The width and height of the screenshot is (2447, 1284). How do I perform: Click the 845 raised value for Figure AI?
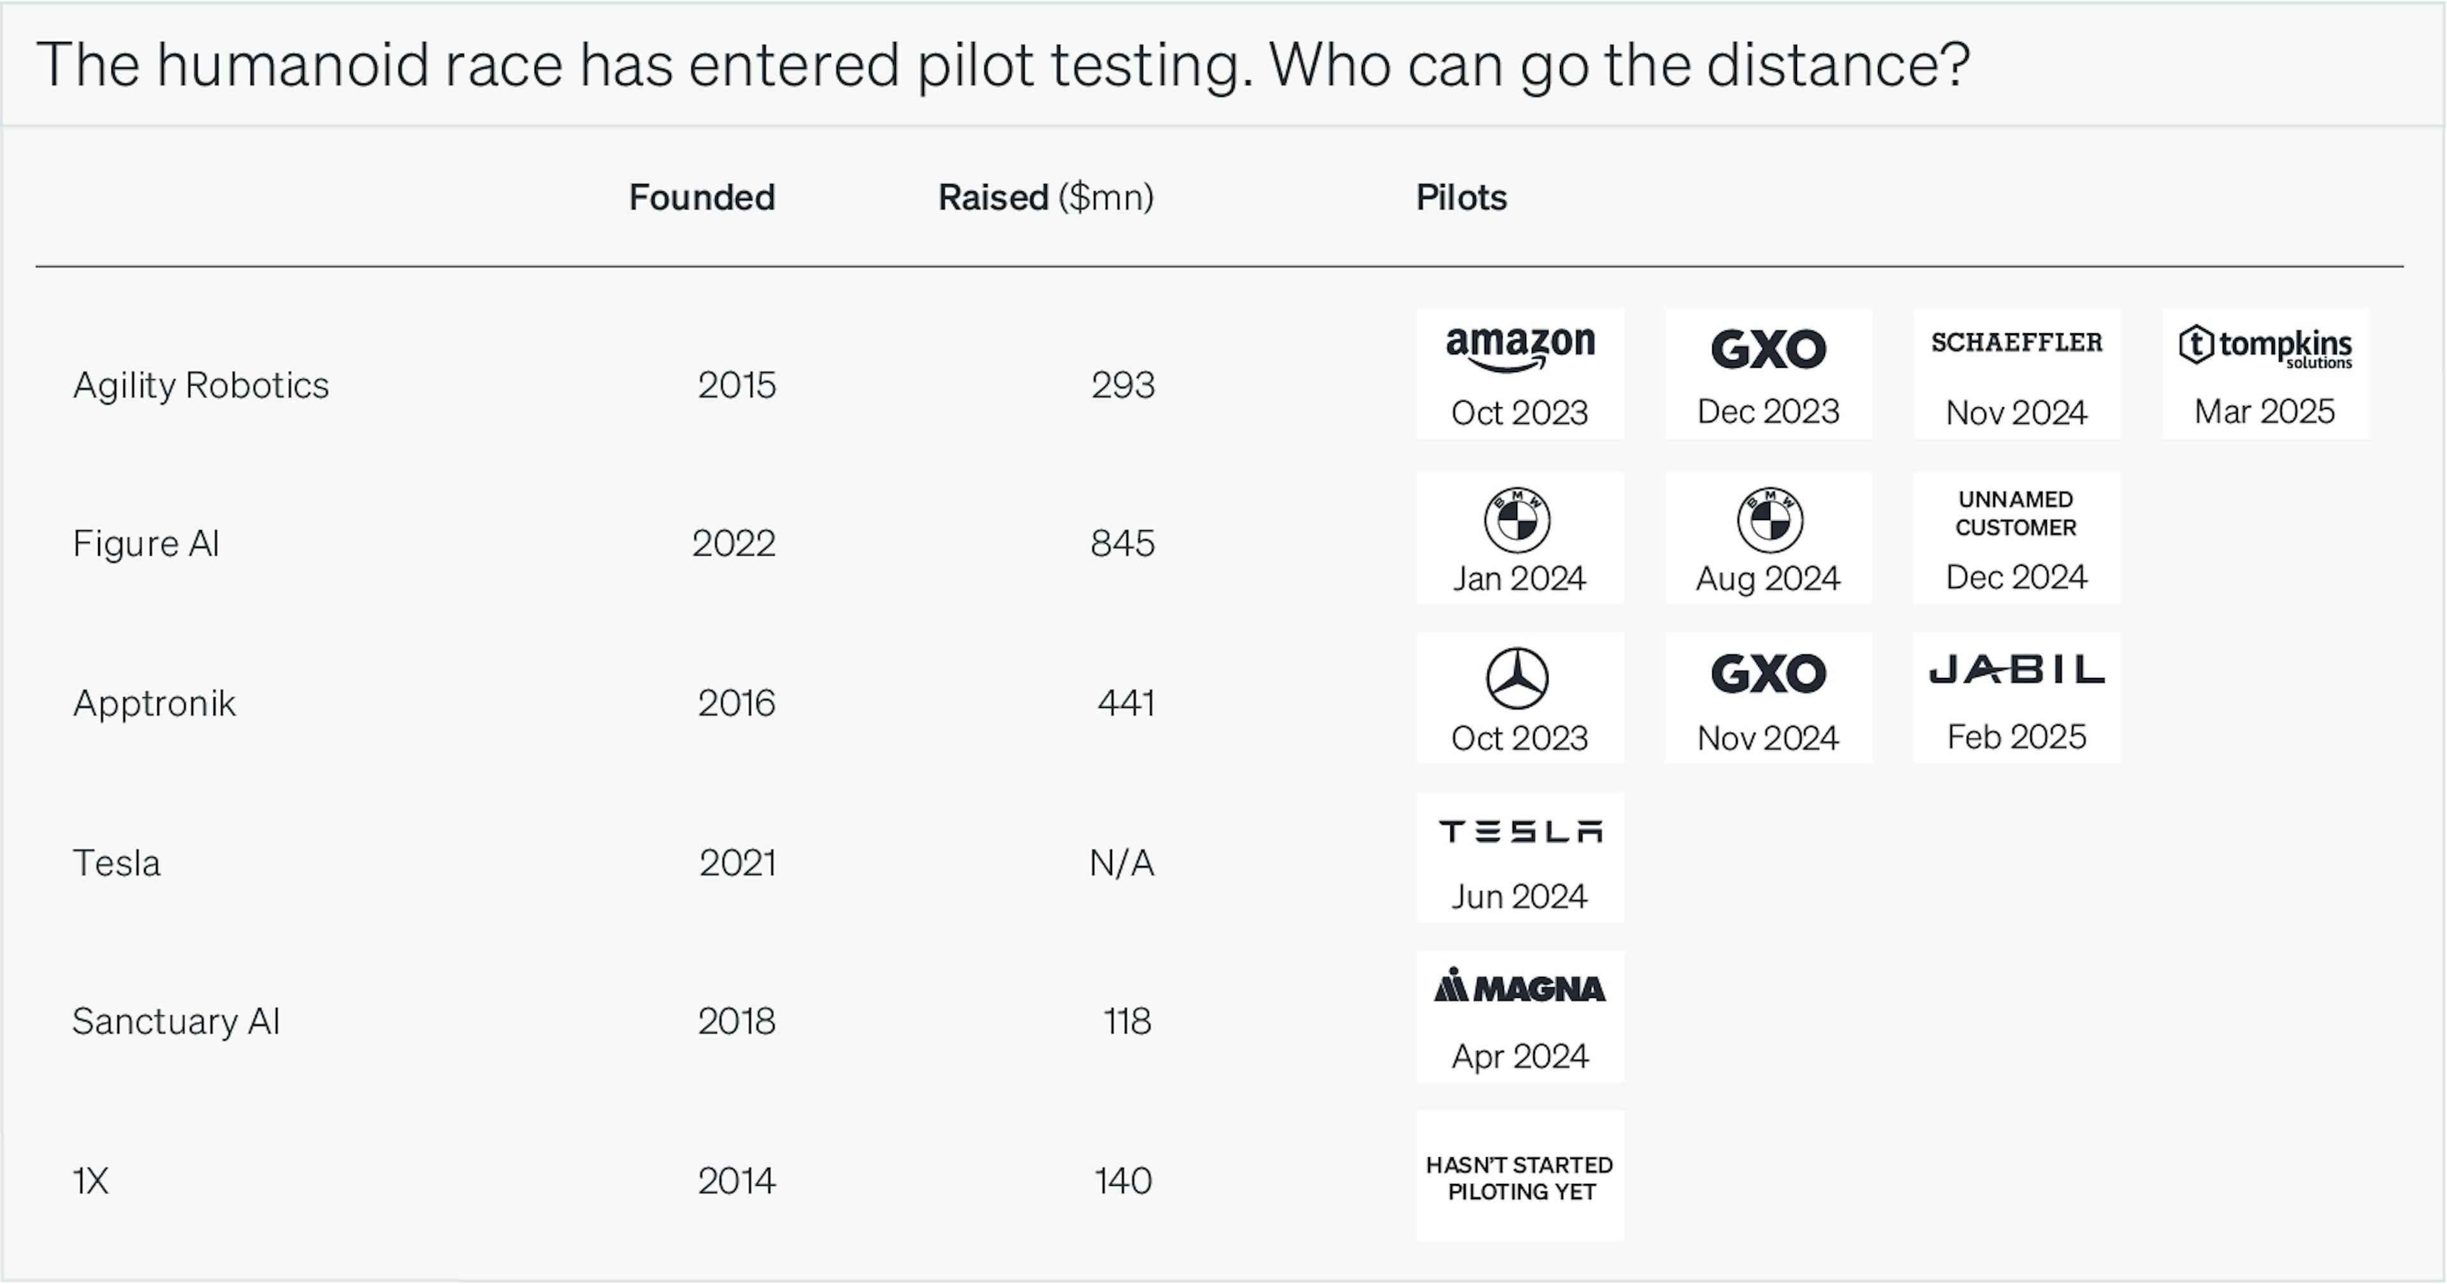pyautogui.click(x=1122, y=543)
